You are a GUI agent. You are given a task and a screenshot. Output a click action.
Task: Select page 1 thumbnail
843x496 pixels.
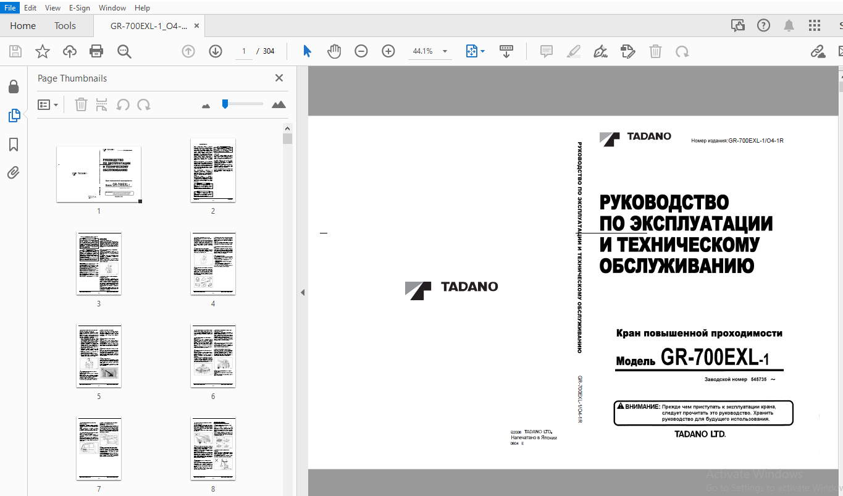click(99, 174)
